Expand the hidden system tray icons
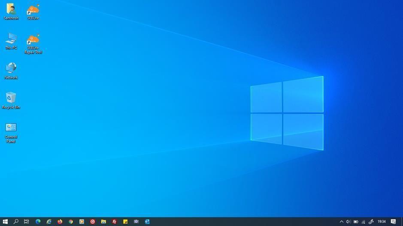The height and width of the screenshot is (226, 403). pos(342,222)
